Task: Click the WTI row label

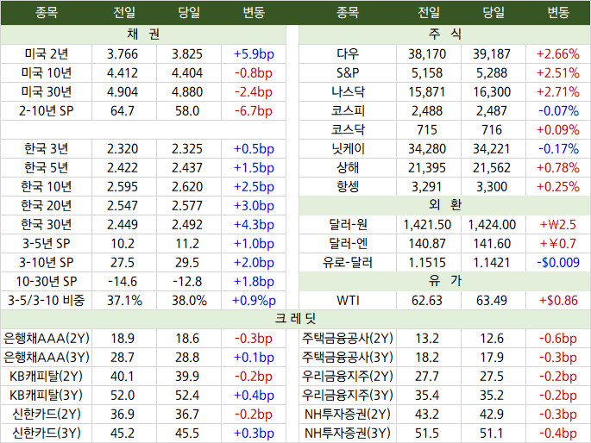Action: coord(348,301)
